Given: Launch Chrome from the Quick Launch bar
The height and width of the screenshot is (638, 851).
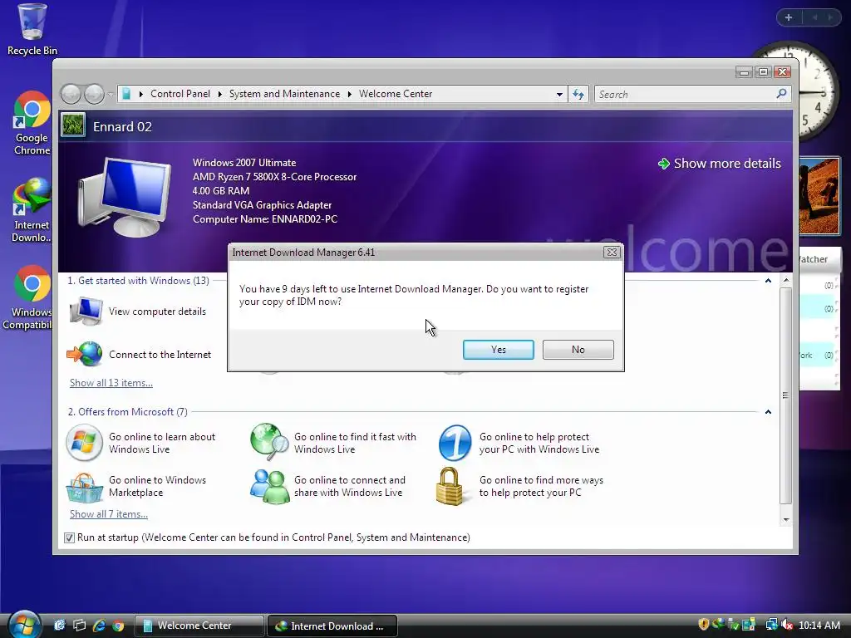Looking at the screenshot, I should coord(118,626).
